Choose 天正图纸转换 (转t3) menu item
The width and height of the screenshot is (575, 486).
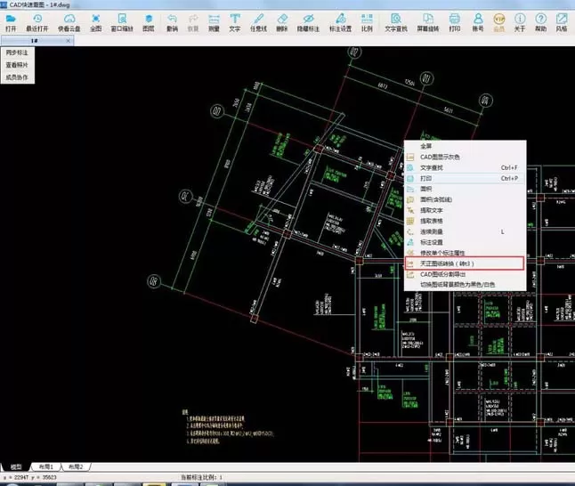point(465,263)
